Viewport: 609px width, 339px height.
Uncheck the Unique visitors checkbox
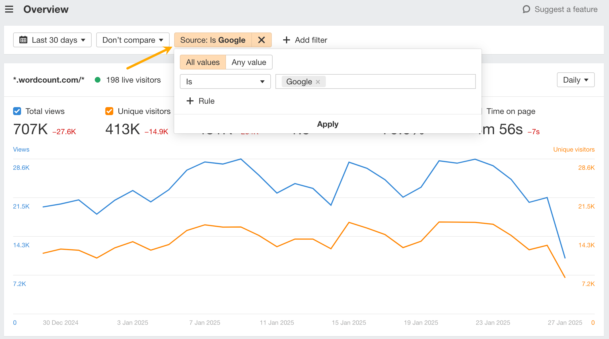[x=109, y=111]
